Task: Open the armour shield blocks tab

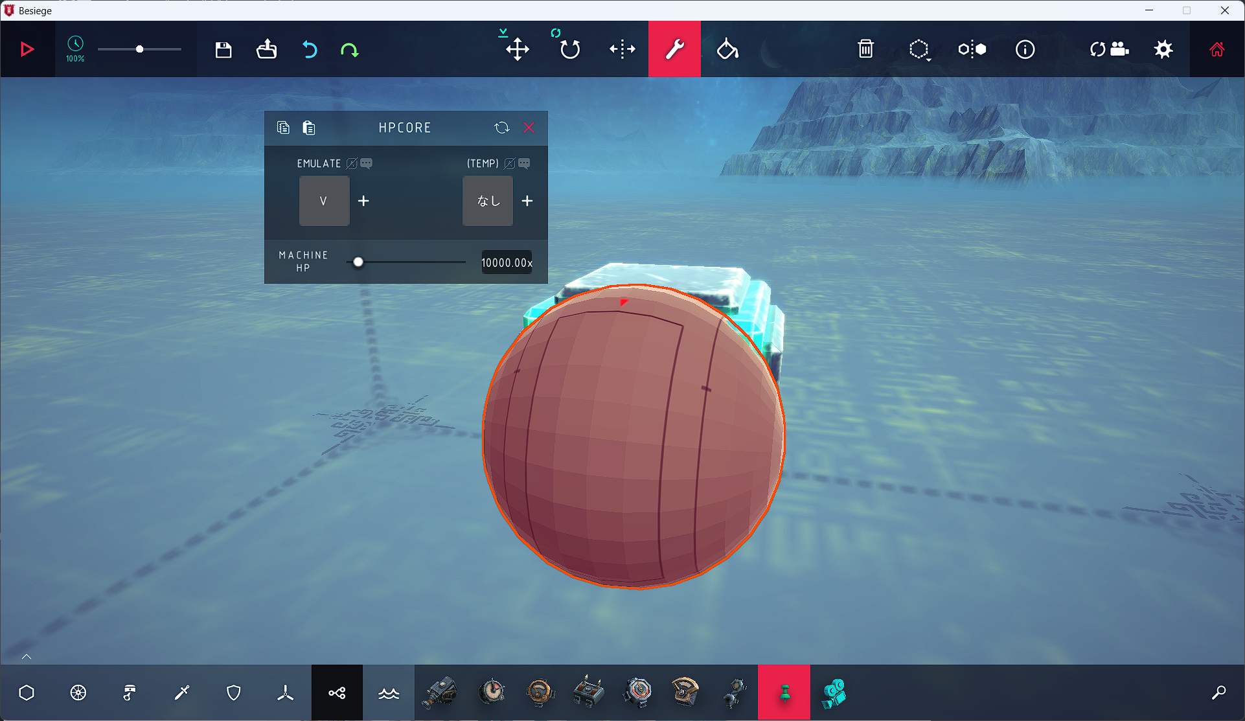Action: [234, 692]
